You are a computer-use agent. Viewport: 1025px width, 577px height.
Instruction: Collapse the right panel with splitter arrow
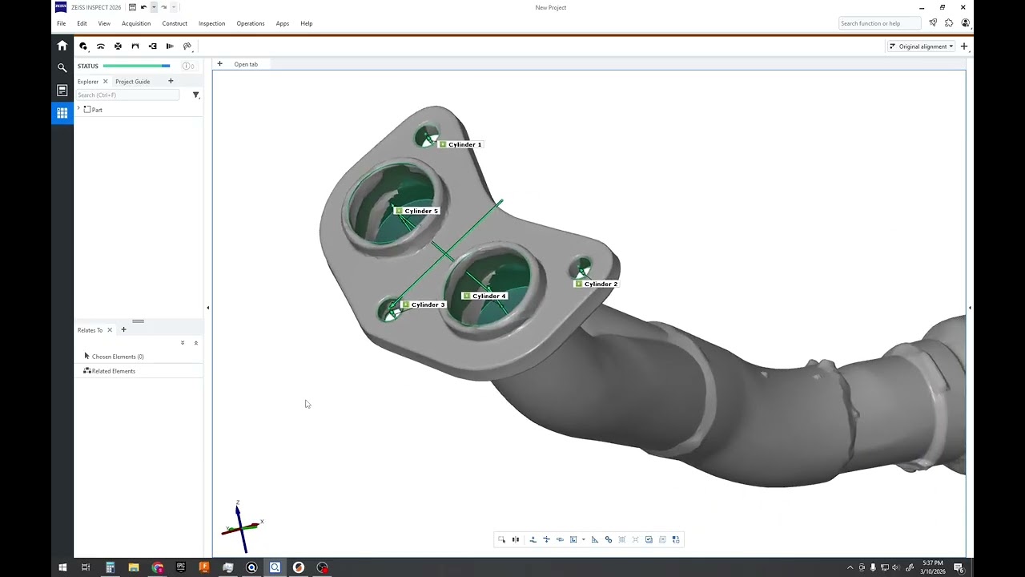coord(970,308)
